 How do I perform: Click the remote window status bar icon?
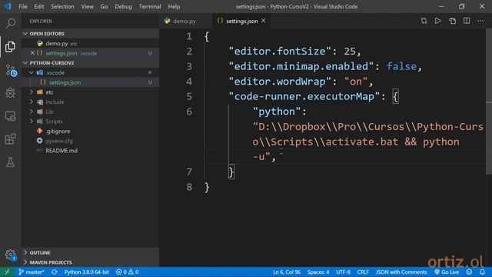(7, 272)
